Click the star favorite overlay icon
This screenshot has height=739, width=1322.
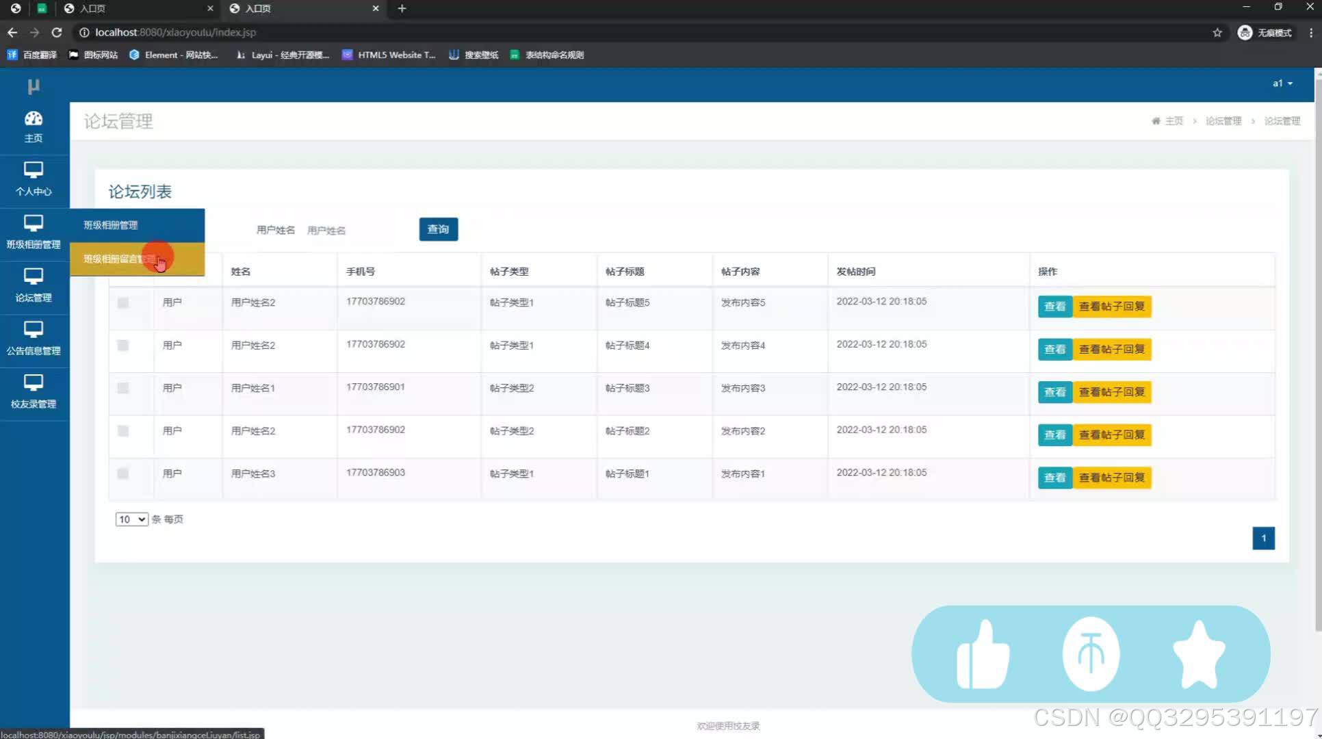click(1199, 655)
